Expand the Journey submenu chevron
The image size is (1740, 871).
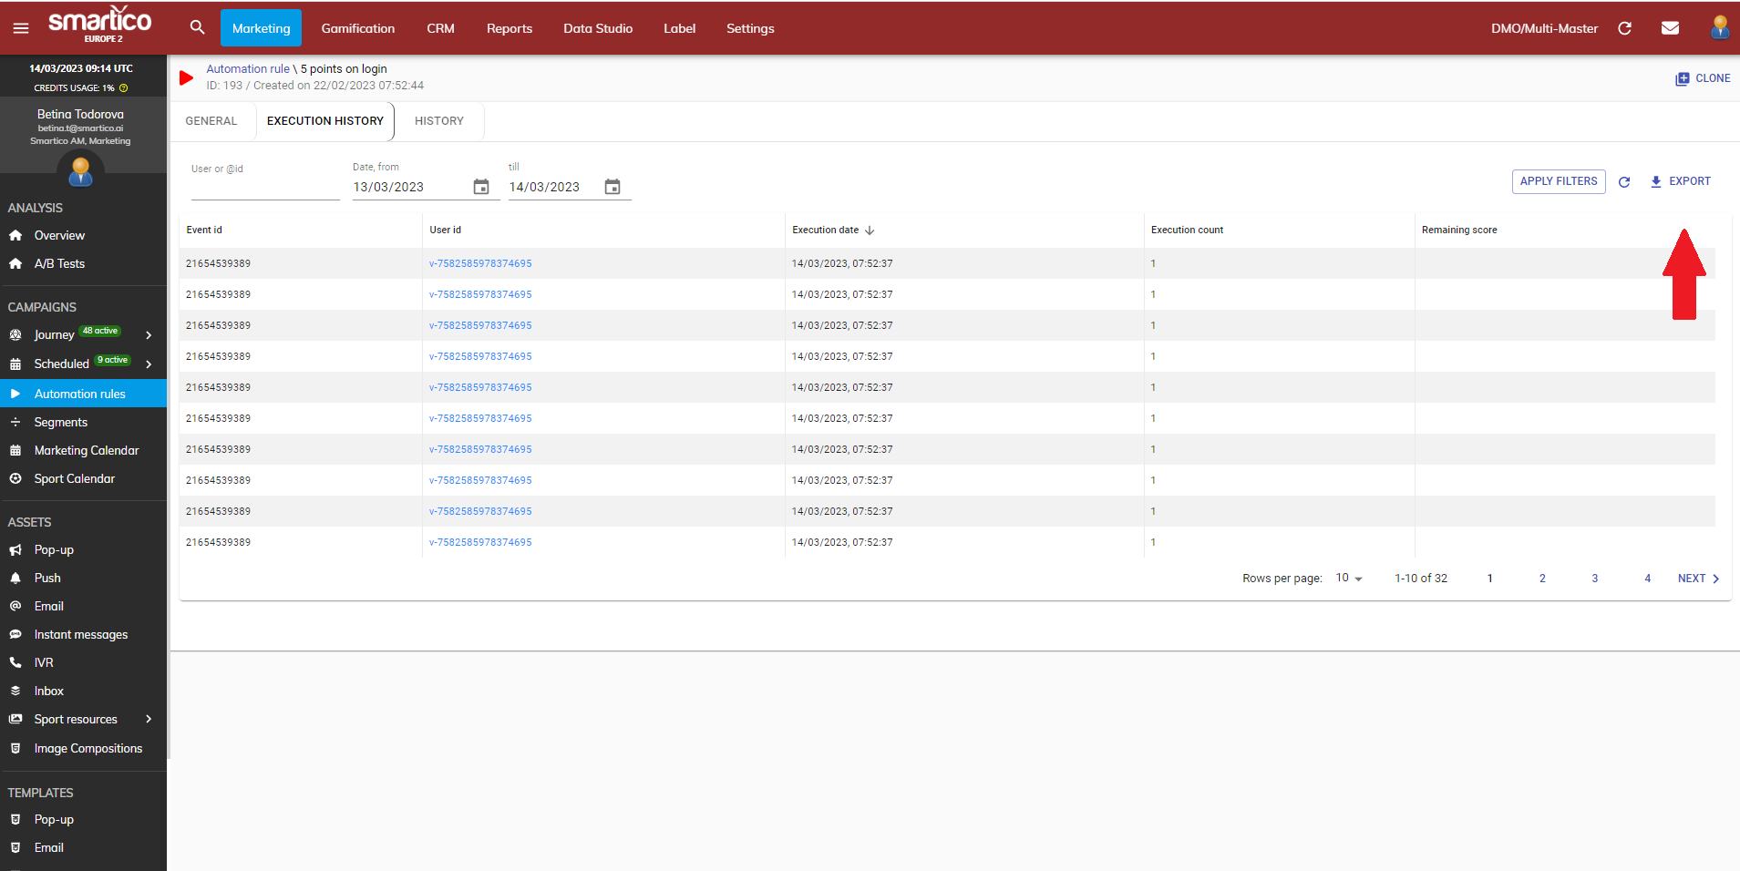149,335
